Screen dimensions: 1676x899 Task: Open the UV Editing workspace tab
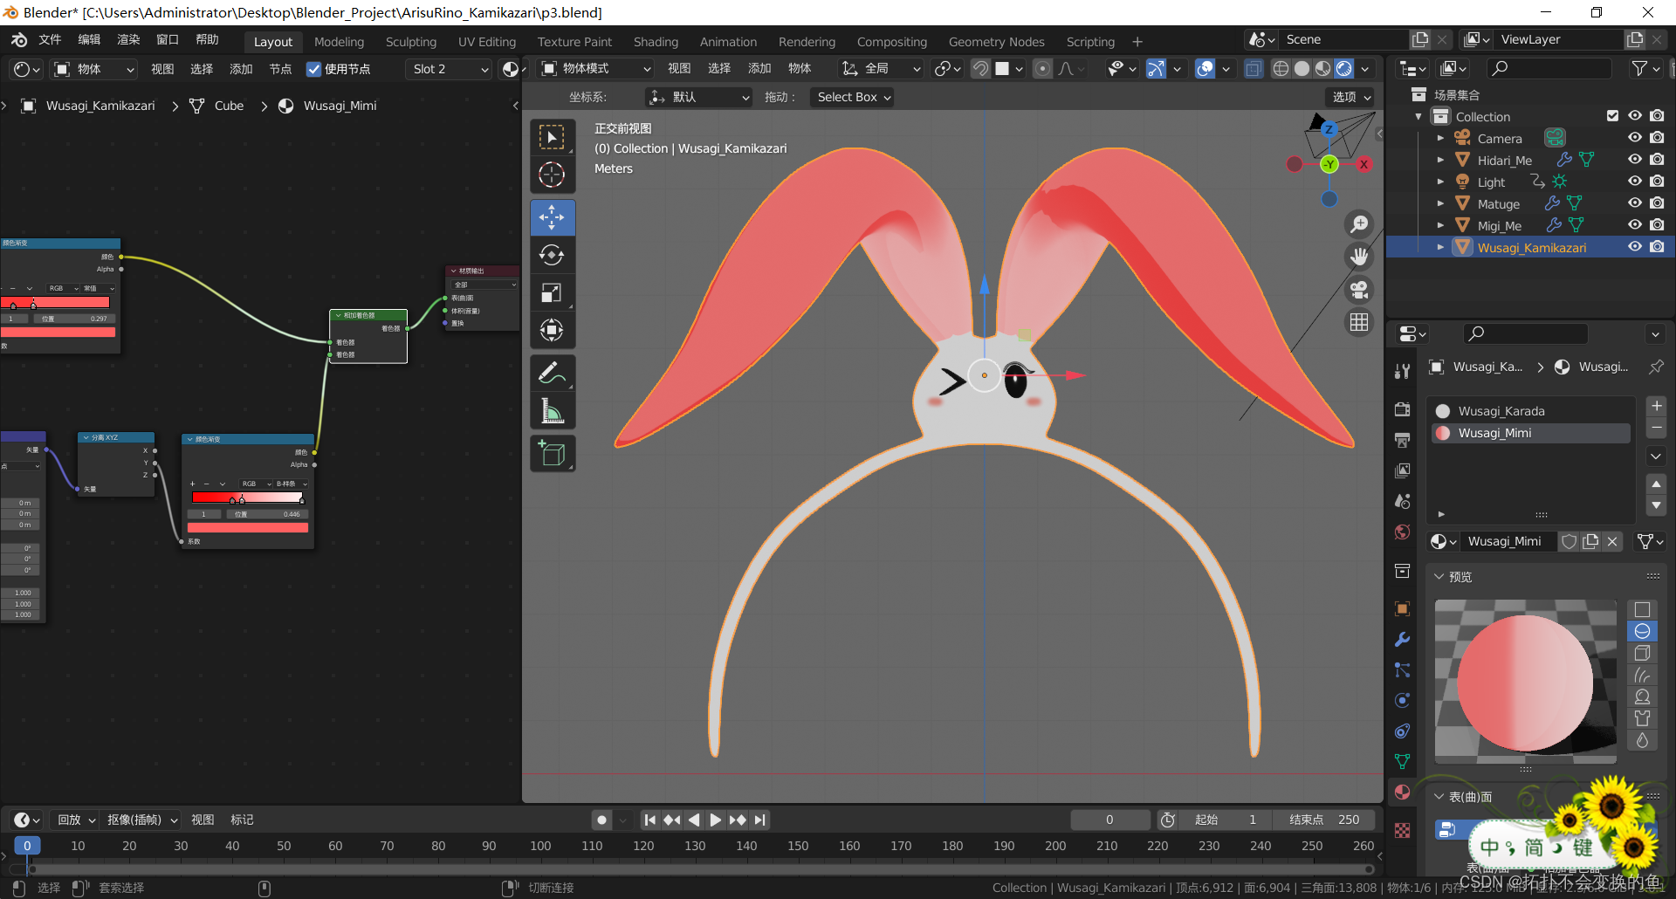coord(486,42)
